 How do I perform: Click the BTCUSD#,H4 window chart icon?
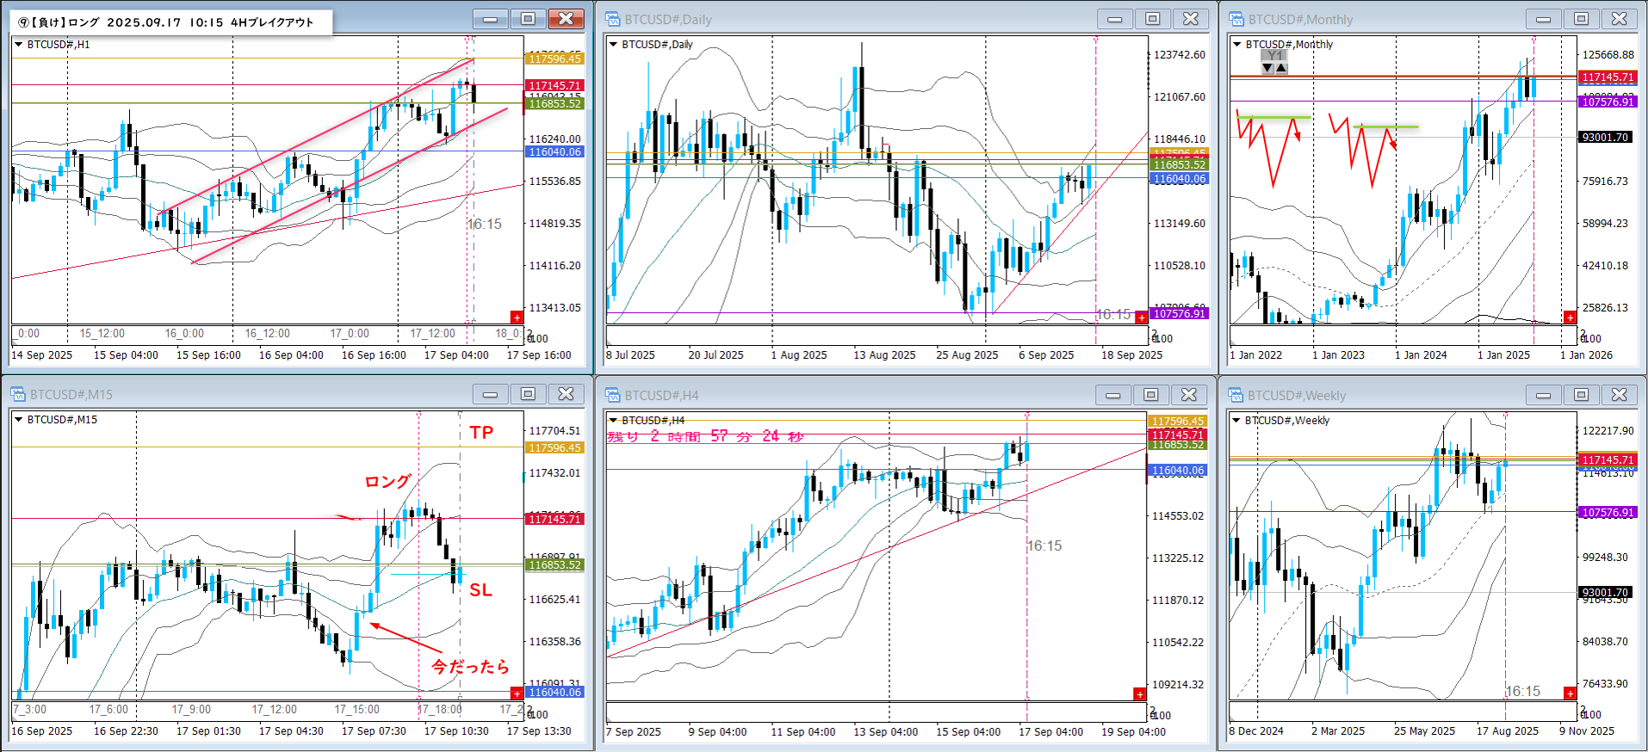[x=612, y=395]
